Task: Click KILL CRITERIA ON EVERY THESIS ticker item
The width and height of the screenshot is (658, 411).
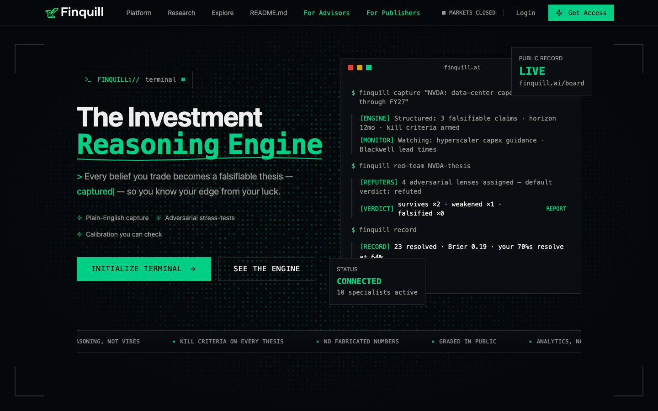Action: (232, 342)
